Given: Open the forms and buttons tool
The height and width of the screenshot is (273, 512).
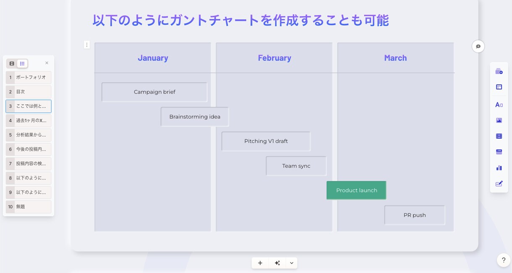Looking at the screenshot, I should point(499,184).
